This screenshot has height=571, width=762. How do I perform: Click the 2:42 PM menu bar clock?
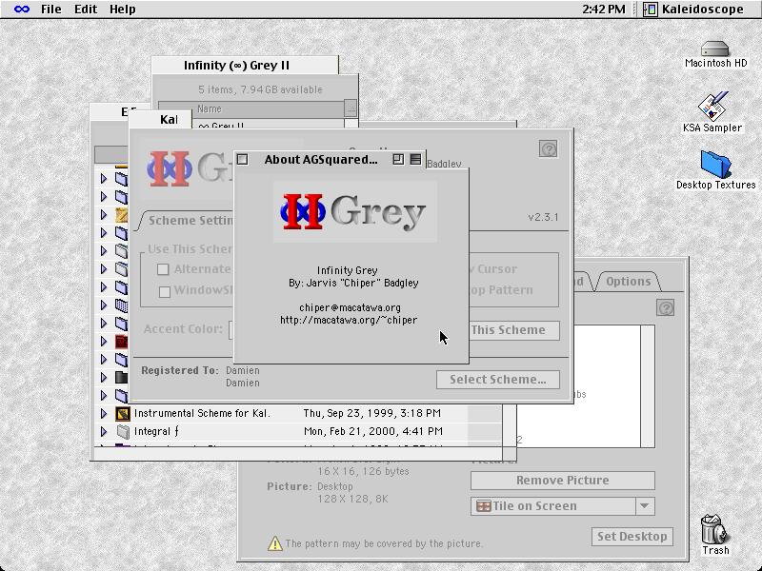[604, 10]
